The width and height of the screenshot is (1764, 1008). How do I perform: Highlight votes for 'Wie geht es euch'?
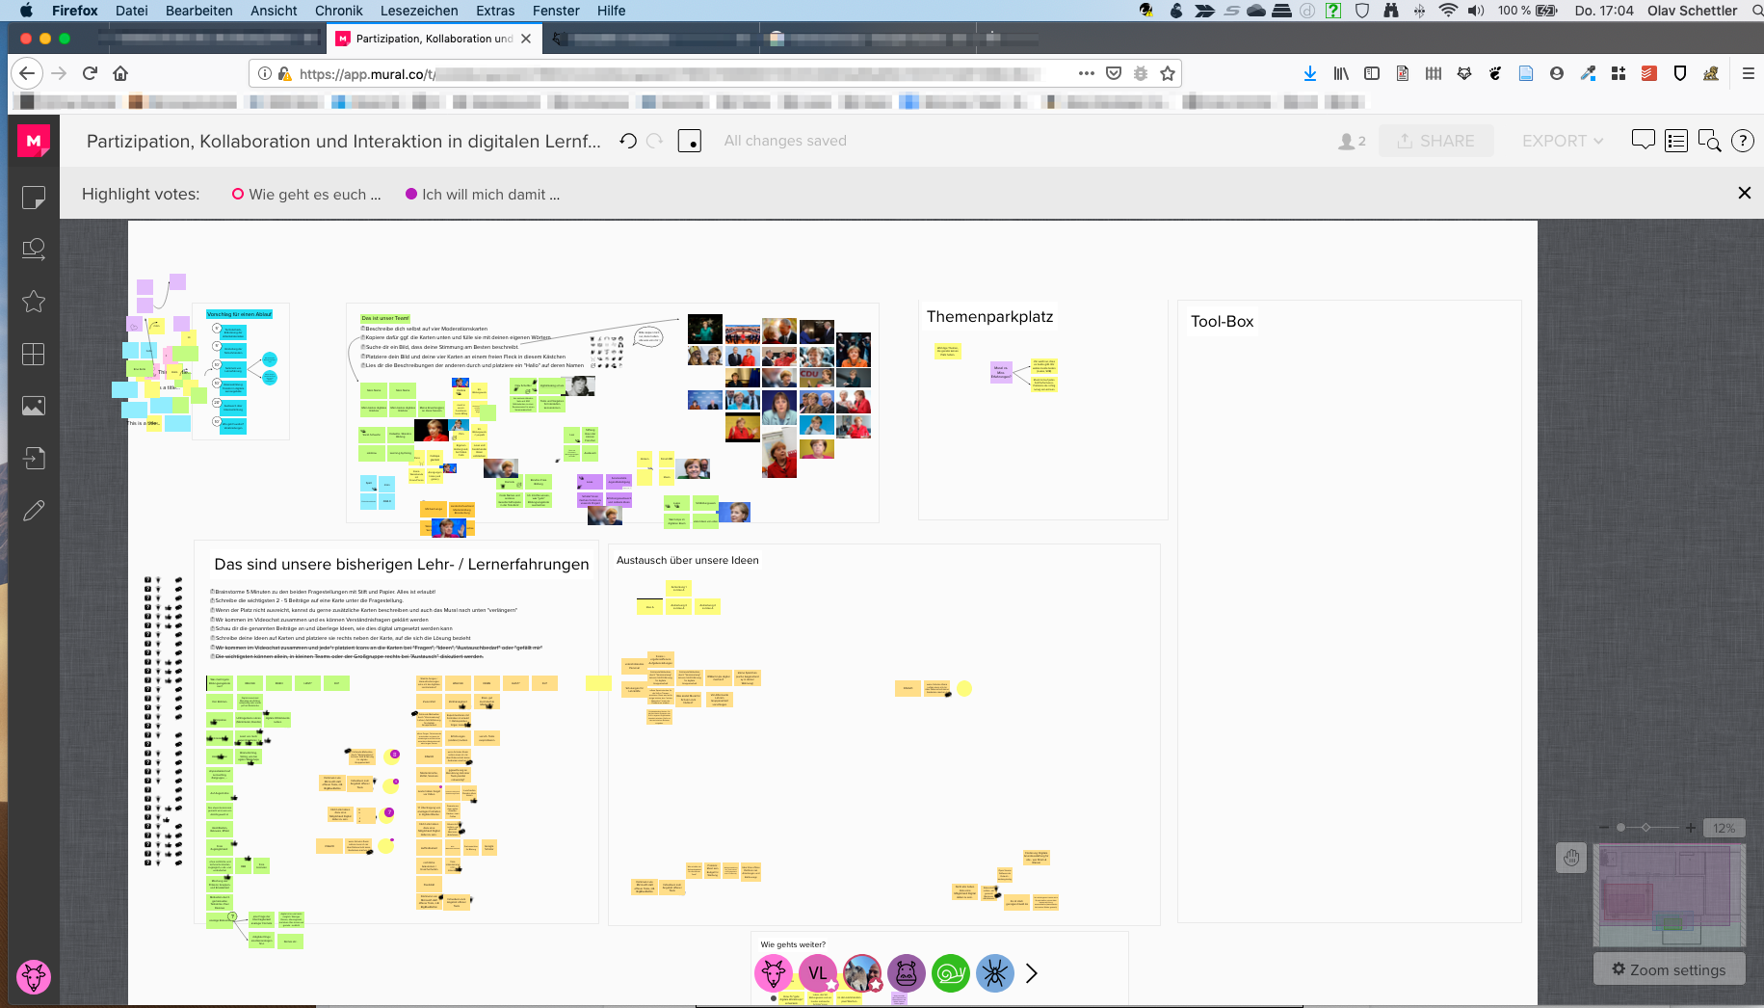tap(306, 195)
